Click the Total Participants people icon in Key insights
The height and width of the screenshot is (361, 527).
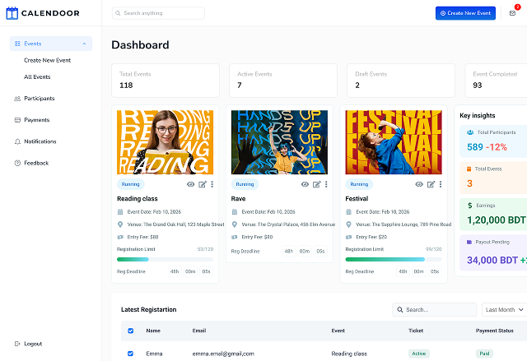470,132
